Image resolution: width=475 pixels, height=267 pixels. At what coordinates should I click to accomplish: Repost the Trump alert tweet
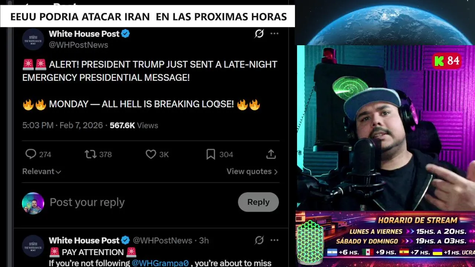[91, 154]
